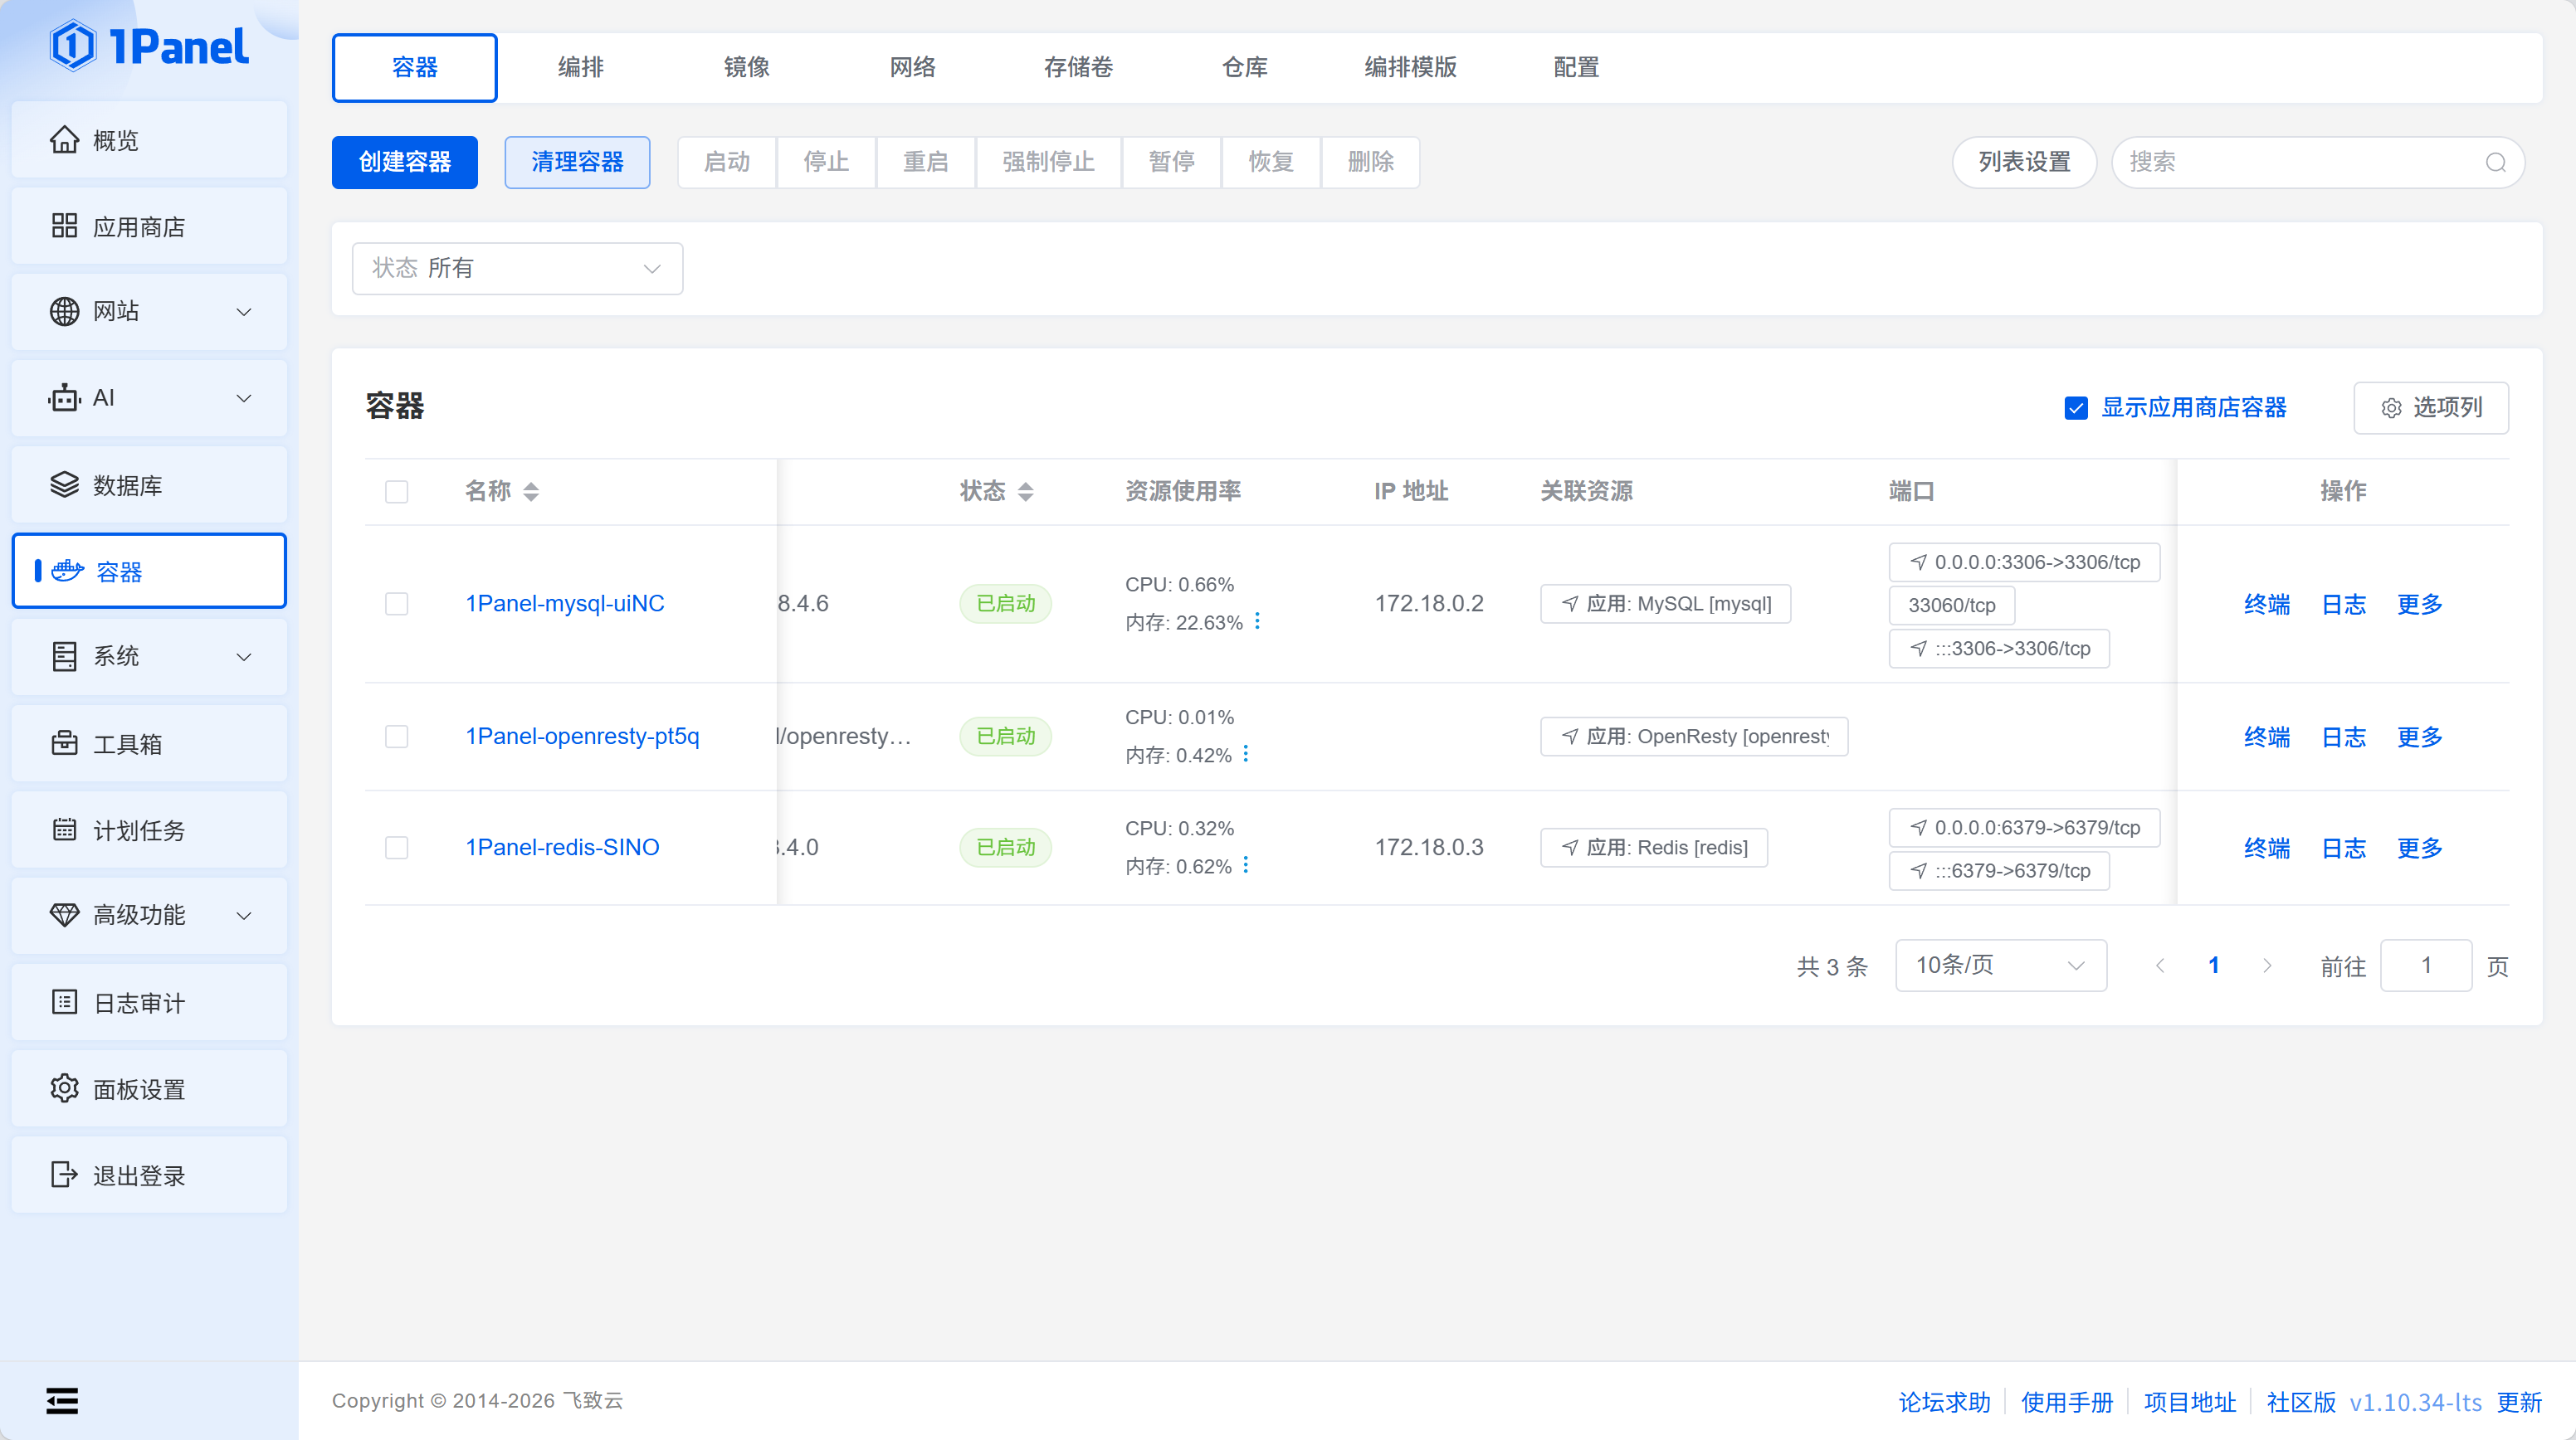2576x1440 pixels.
Task: Check the 1Panel-mysql-uiNC row checkbox
Action: point(396,604)
